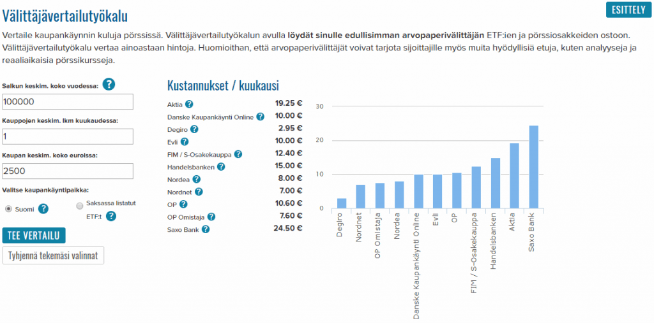654x323 pixels.
Task: Click Tyhjennä tekemäsi valinnat button
Action: [53, 255]
